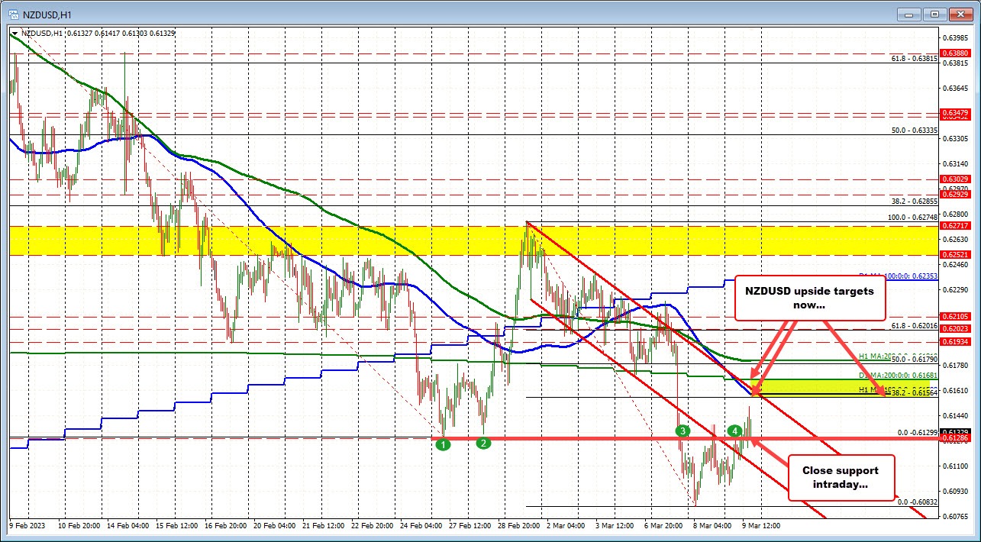Select Fibonacci label 50.0 - 0.63335
This screenshot has height=542, width=981.
coord(915,131)
